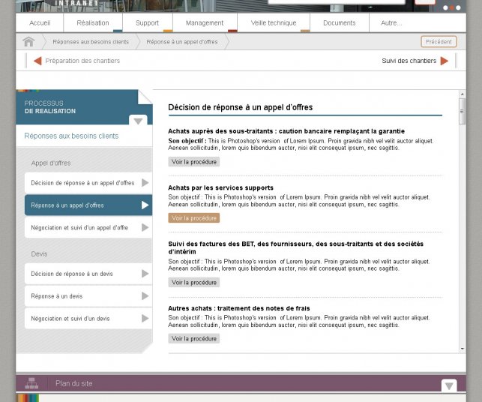Select Réponse à un devis sidebar item

(88, 296)
